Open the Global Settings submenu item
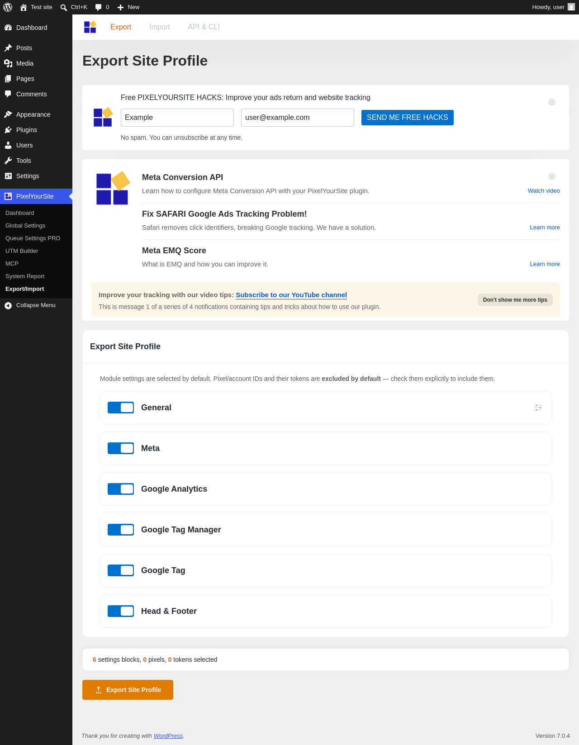The width and height of the screenshot is (579, 745). pos(36,226)
